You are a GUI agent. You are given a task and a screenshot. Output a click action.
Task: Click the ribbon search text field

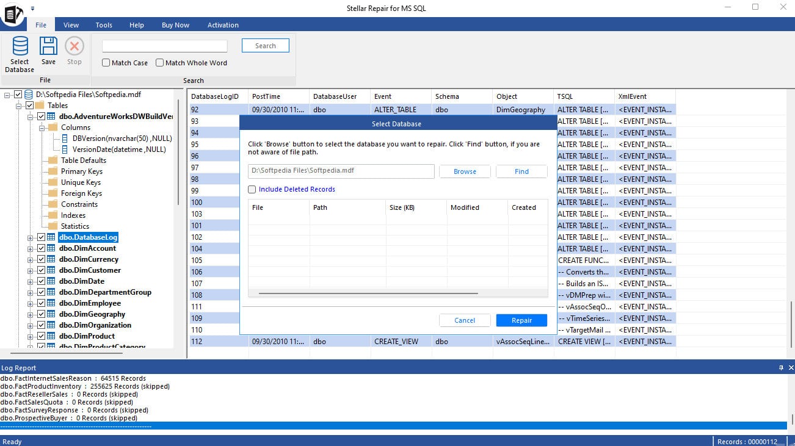pos(164,46)
